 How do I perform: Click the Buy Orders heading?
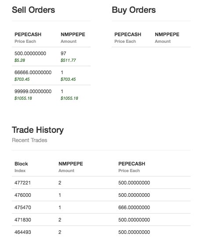[134, 10]
